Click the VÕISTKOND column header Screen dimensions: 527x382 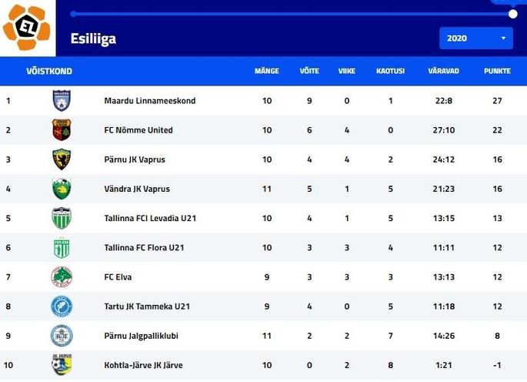click(x=49, y=71)
